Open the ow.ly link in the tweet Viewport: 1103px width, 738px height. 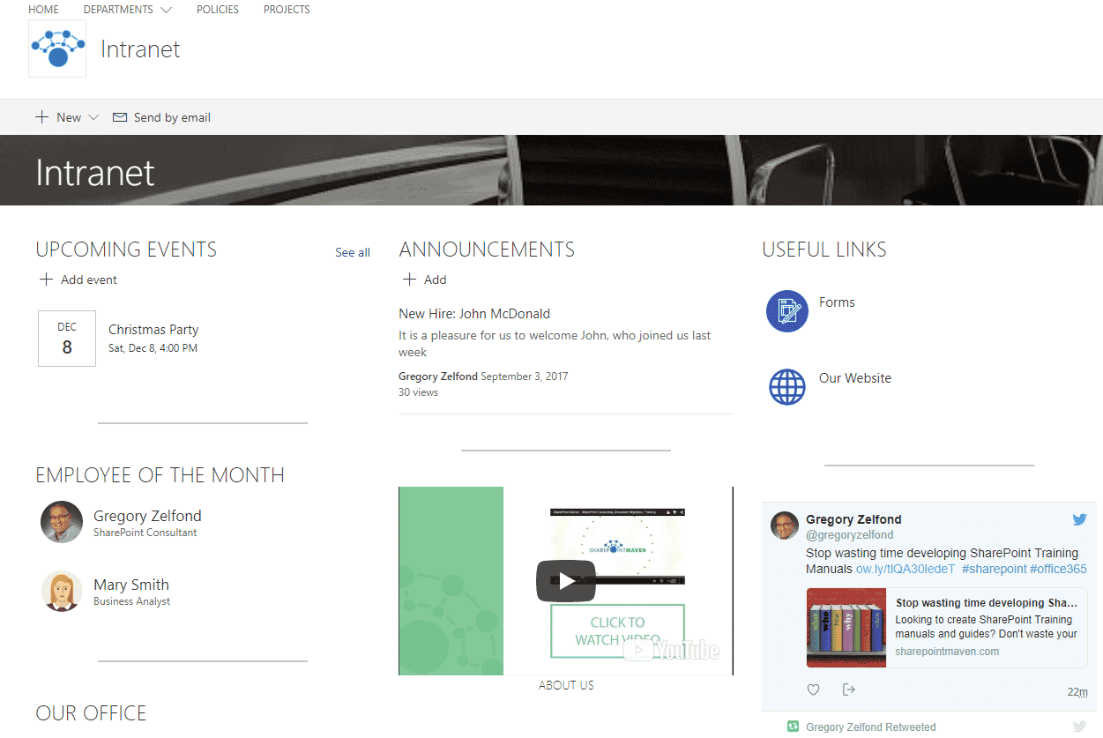click(x=906, y=569)
